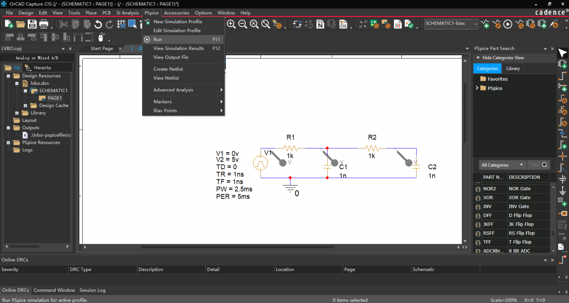Viewport: 569px width, 303px height.
Task: Collapse the lvbo.dsn tree node
Action: (17, 84)
